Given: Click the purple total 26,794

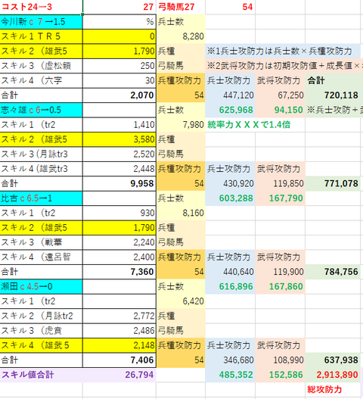Looking at the screenshot, I should tap(119, 375).
